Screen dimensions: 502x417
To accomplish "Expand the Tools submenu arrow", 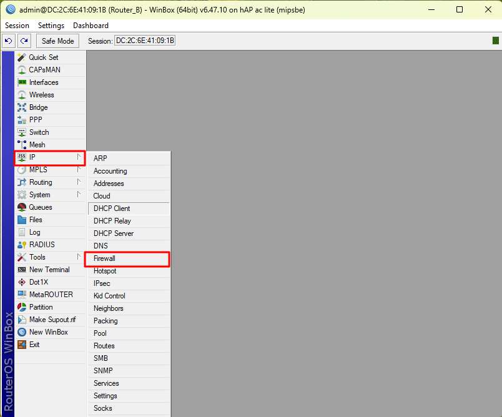I will pyautogui.click(x=79, y=257).
